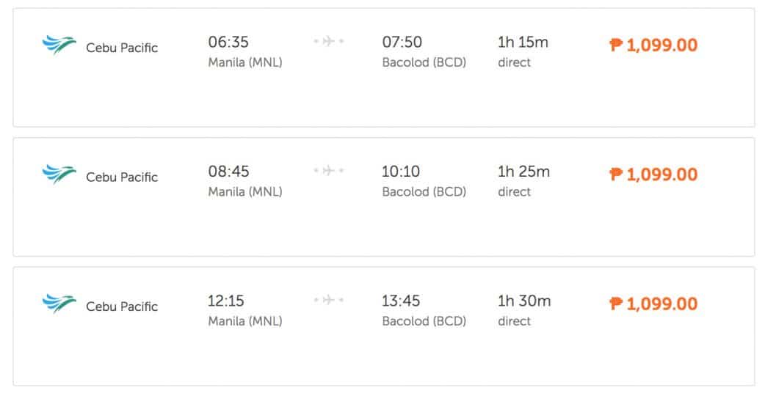The width and height of the screenshot is (765, 393).
Task: Click Cebu Pacific logo on 12:15 flight
Action: click(59, 304)
